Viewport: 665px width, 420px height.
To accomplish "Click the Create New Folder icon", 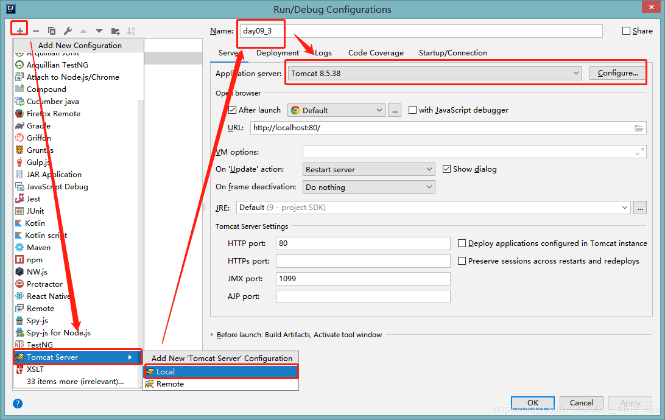I will click(115, 31).
